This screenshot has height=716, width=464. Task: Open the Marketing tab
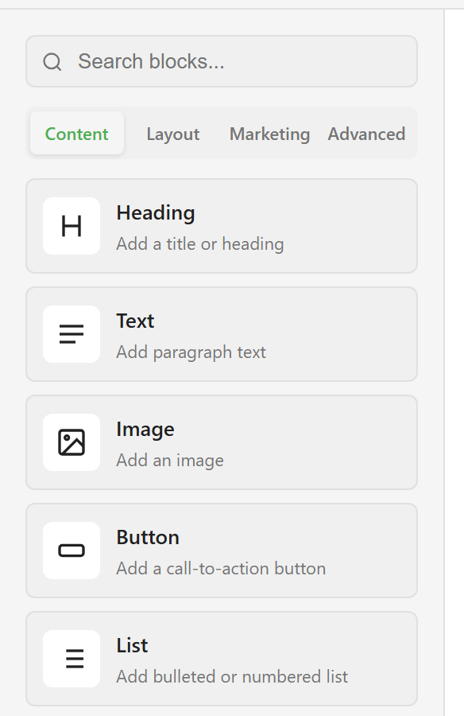(x=269, y=134)
